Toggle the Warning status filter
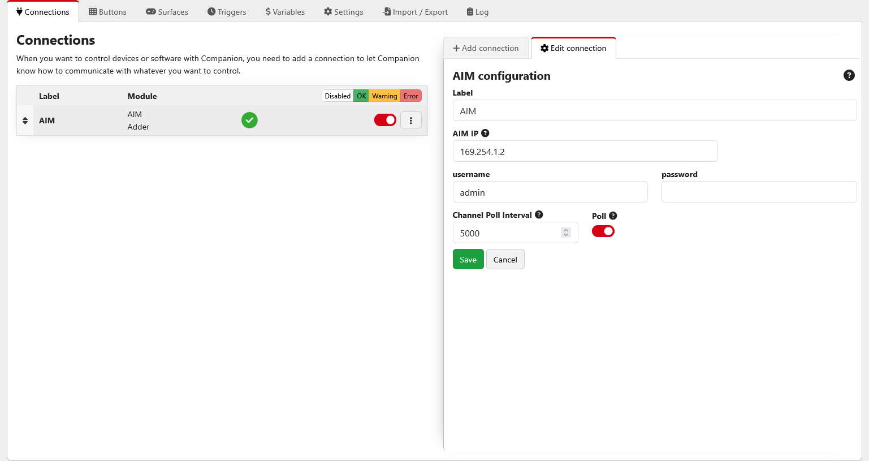The width and height of the screenshot is (869, 461). coord(384,96)
